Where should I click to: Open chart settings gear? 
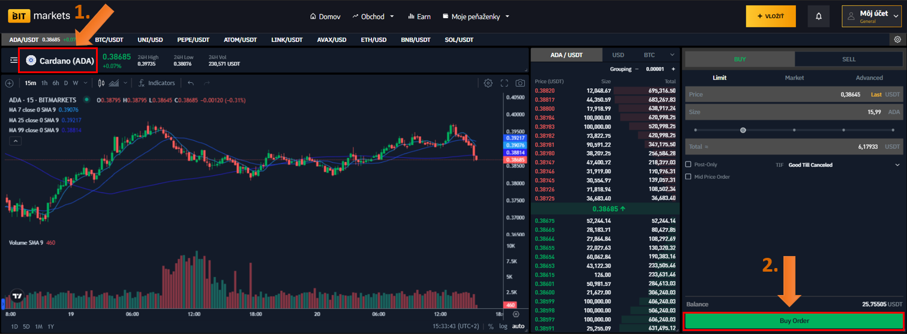tap(488, 83)
